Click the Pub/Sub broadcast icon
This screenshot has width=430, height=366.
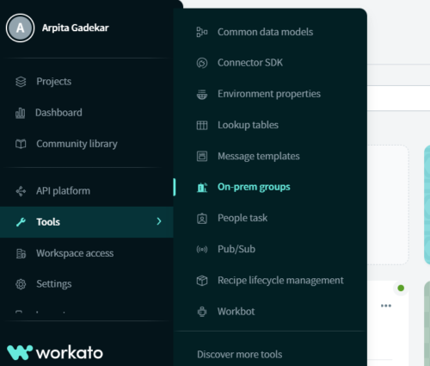[202, 250]
